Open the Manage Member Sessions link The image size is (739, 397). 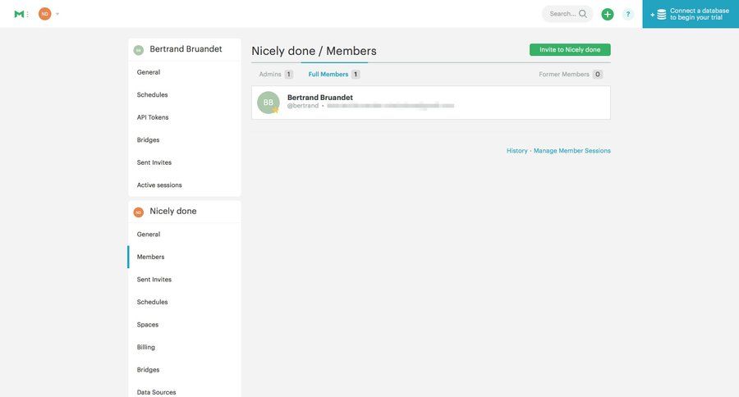[x=572, y=151]
